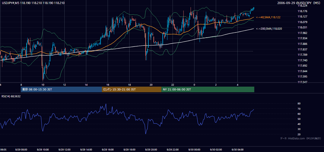This screenshot has width=324, height=152.
Task: Click the price axis label 117.982
Action: [302, 33]
